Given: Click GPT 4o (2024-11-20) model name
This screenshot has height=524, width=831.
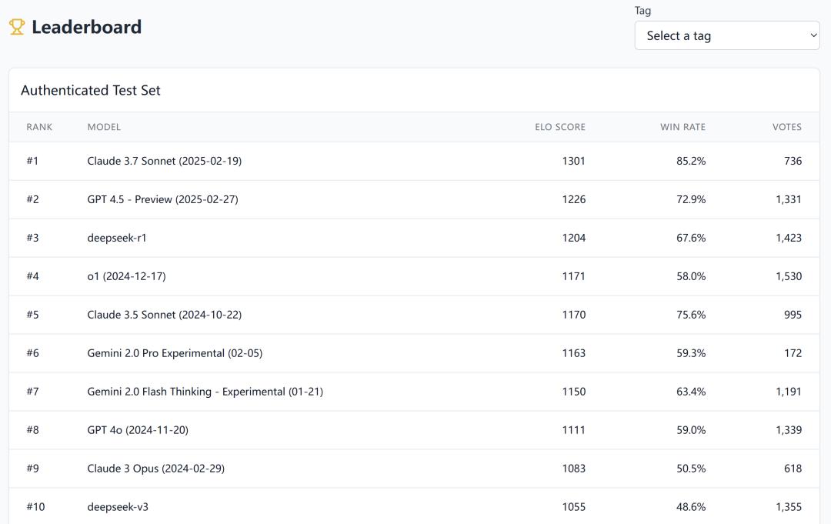Looking at the screenshot, I should [138, 430].
